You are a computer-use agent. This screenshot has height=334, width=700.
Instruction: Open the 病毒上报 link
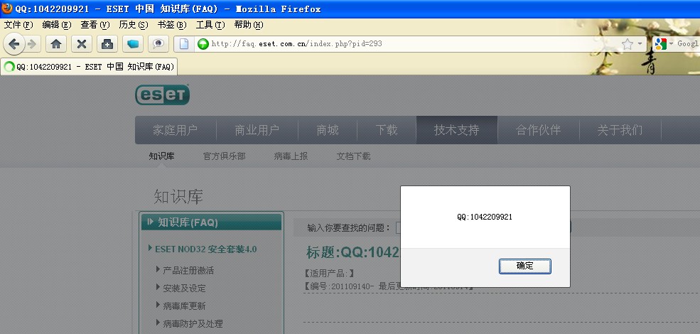(291, 156)
